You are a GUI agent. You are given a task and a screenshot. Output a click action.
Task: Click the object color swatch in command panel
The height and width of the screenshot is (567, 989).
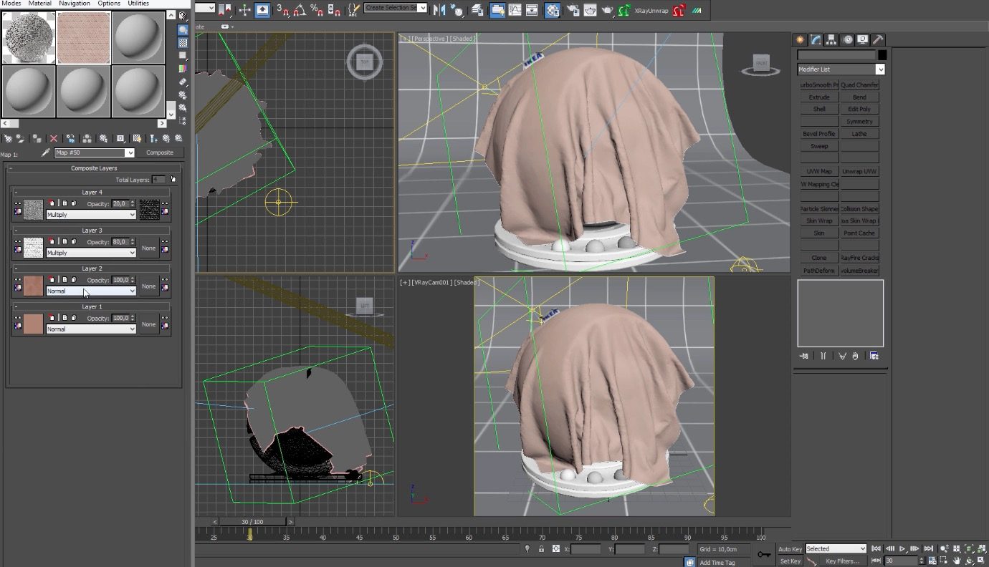pos(882,55)
